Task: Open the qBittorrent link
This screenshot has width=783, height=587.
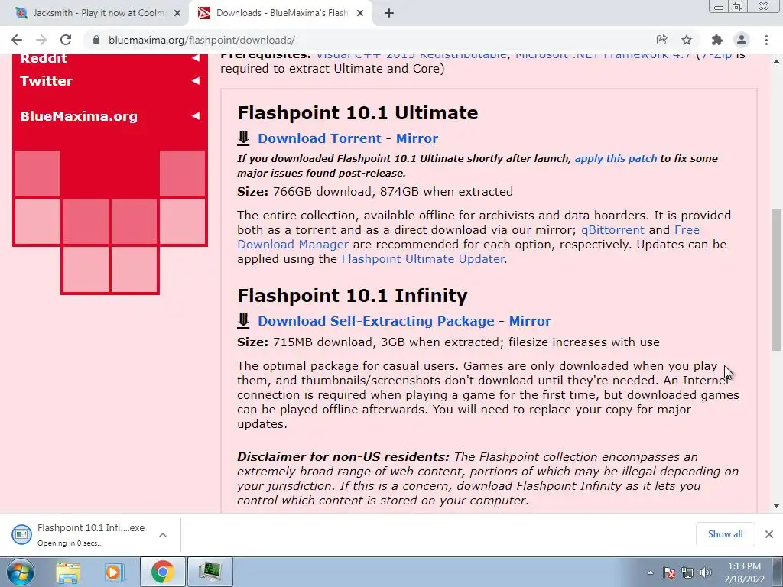Action: pyautogui.click(x=612, y=230)
